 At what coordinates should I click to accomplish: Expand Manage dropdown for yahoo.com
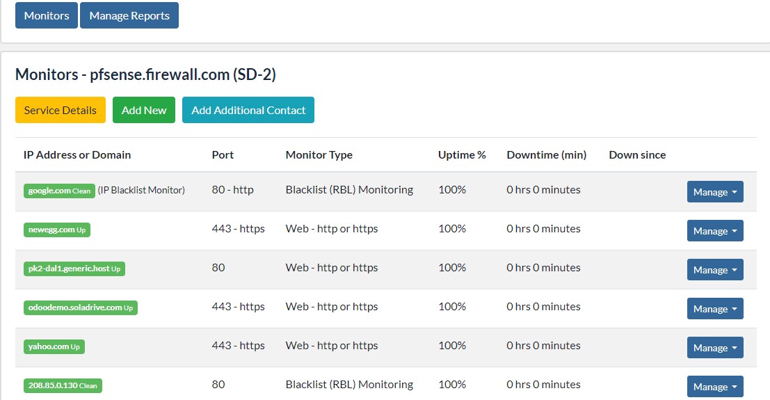pyautogui.click(x=715, y=347)
